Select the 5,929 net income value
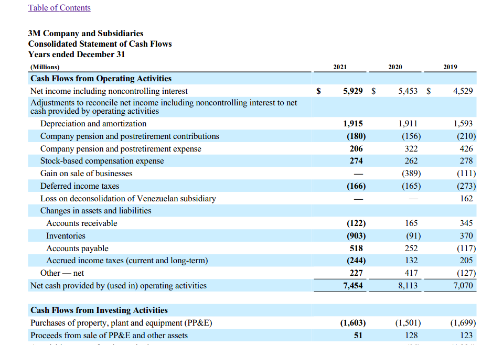This screenshot has width=492, height=345. (352, 91)
